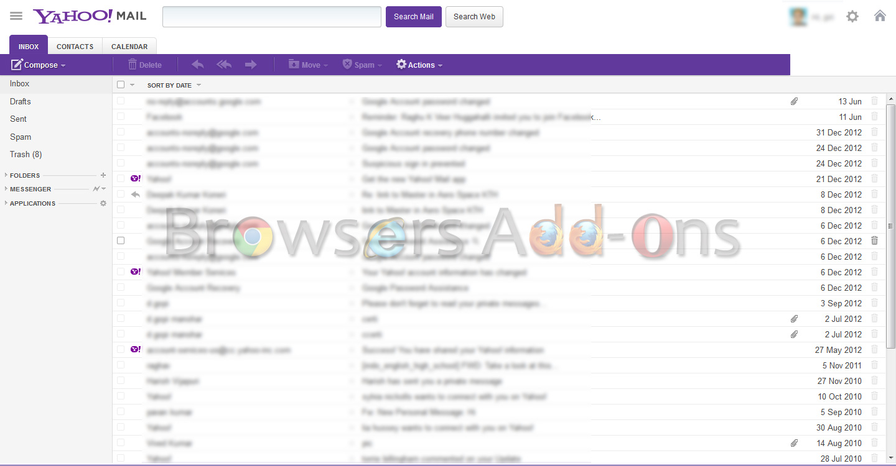
Task: Open the dropdown arrow beside Compose
Action: [63, 65]
